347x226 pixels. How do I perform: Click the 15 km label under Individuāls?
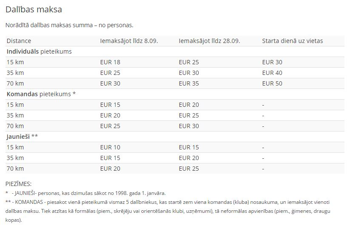15,62
